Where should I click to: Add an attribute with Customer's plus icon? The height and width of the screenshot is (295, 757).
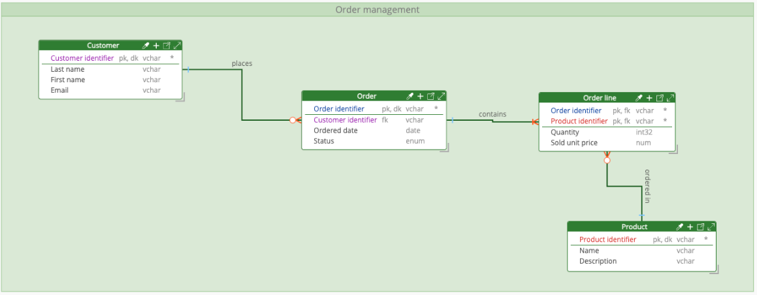[x=156, y=45]
